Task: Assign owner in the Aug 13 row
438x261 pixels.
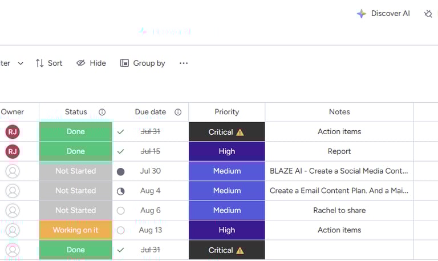Action: tap(13, 230)
